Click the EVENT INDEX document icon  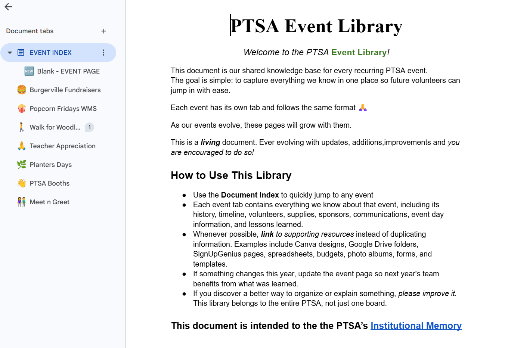pyautogui.click(x=21, y=53)
